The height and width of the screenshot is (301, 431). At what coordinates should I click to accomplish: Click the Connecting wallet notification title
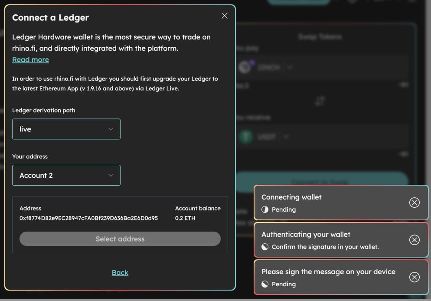coord(291,197)
